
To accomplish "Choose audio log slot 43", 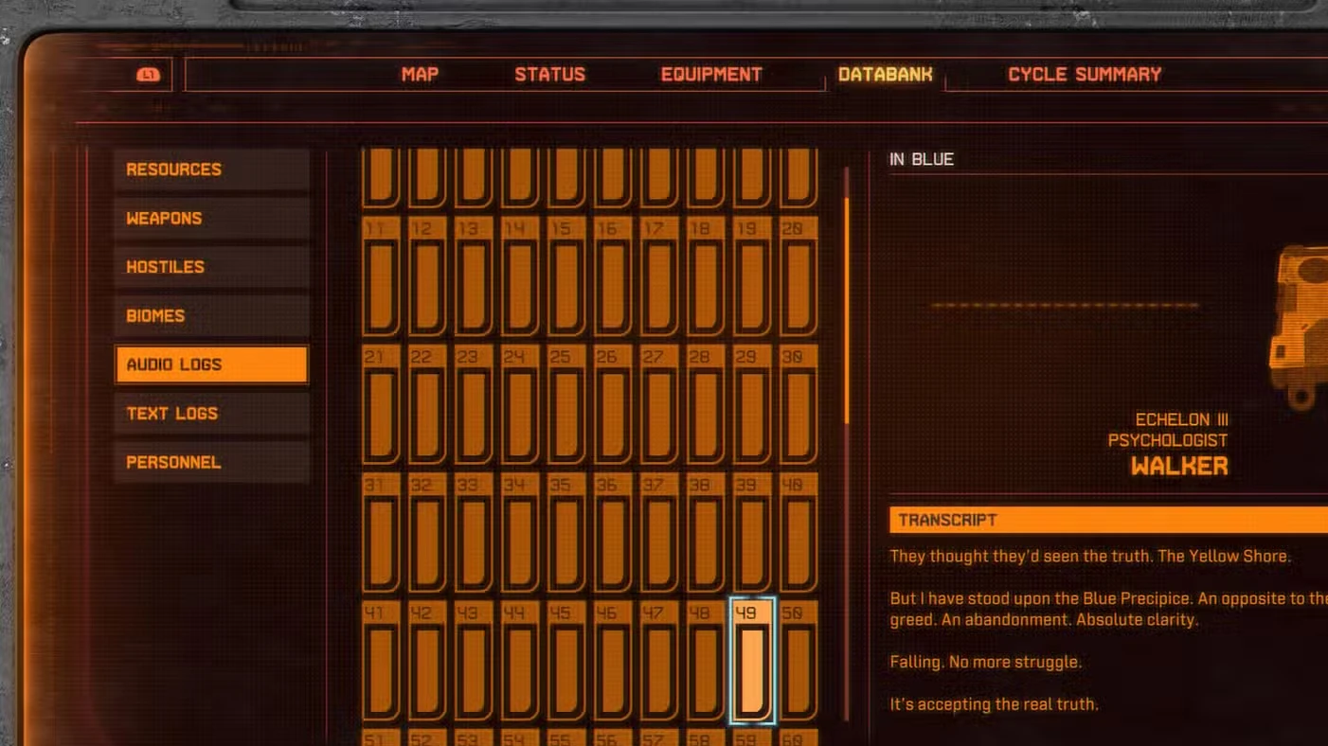I will [x=474, y=661].
